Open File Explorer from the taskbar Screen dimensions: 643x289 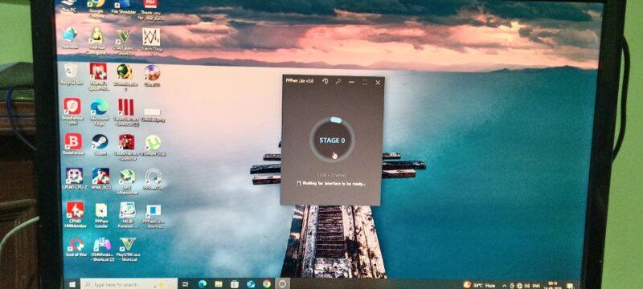[219, 284]
